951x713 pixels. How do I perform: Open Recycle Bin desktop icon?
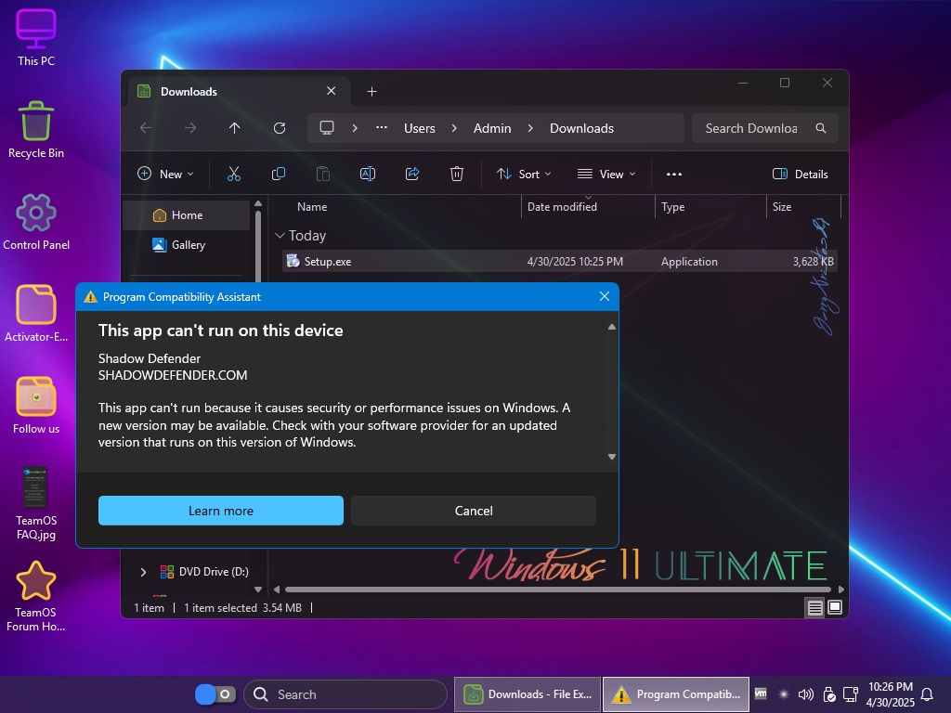[x=36, y=130]
